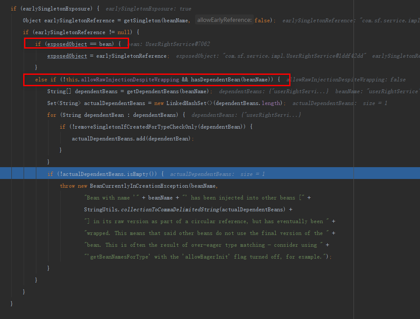This screenshot has width=420, height=319.
Task: Click the 'Object earlySingletonReference' variable declaration
Action: click(x=69, y=21)
